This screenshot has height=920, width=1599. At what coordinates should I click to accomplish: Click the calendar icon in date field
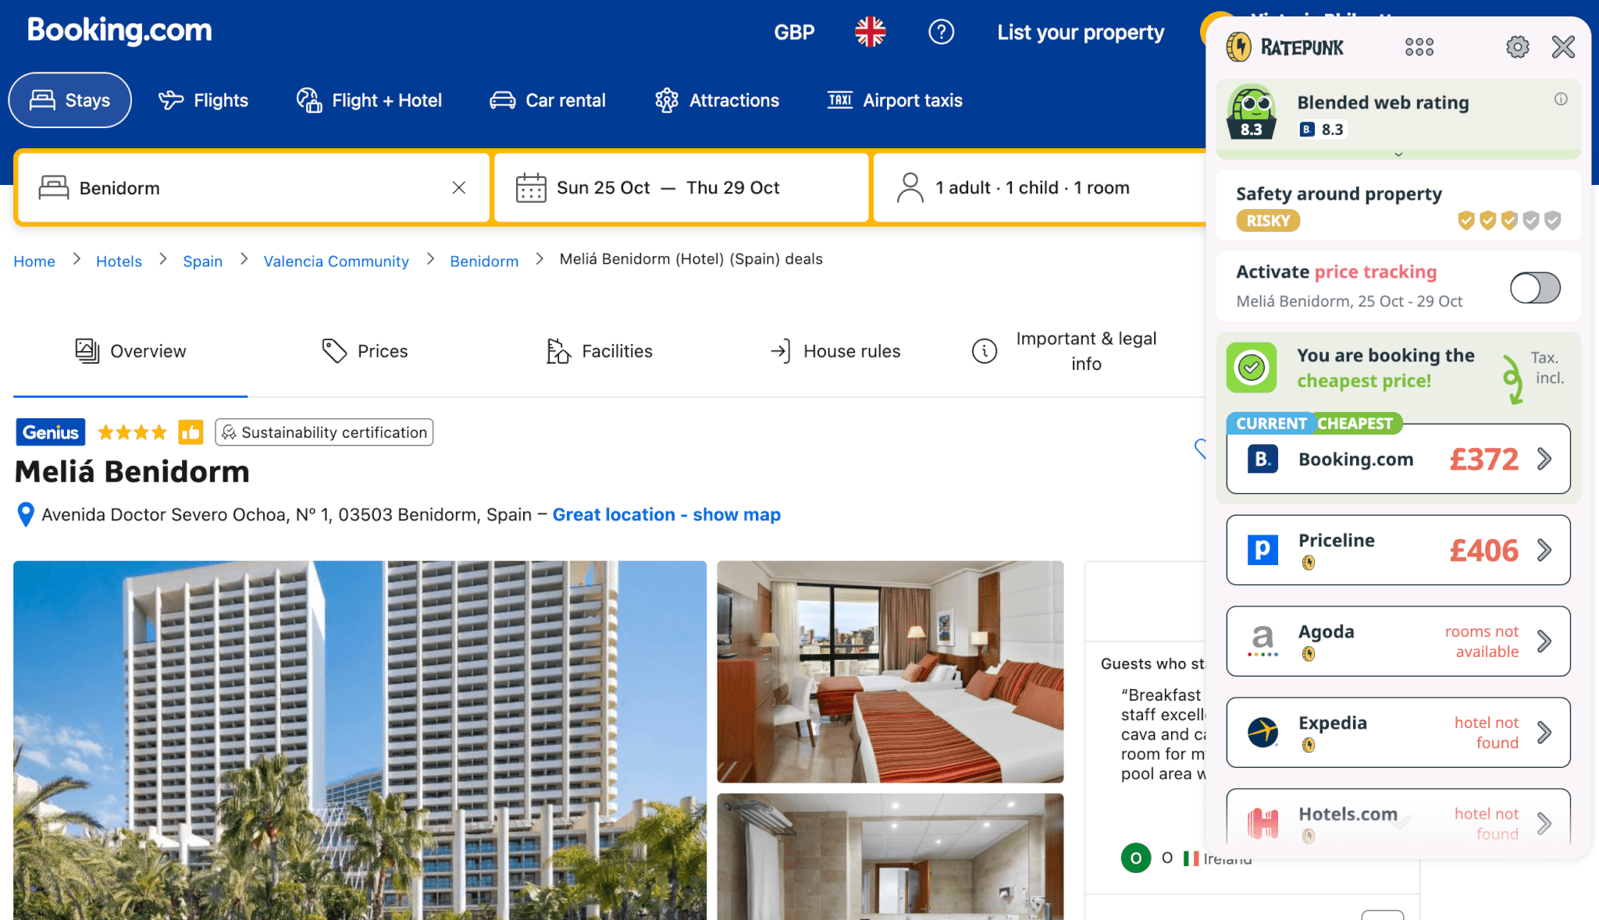click(x=531, y=188)
